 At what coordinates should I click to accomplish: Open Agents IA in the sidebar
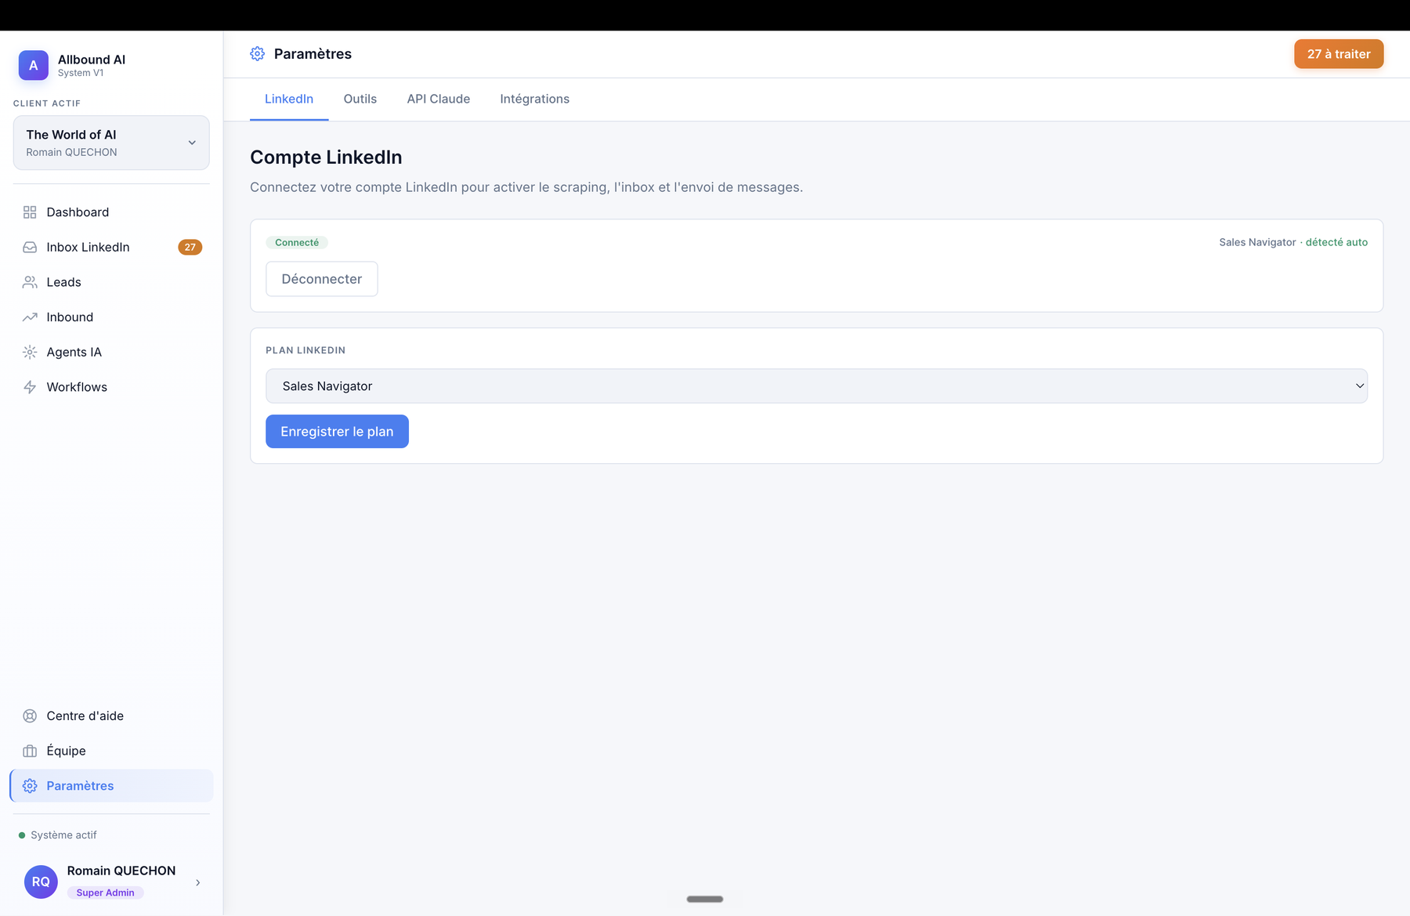111,352
